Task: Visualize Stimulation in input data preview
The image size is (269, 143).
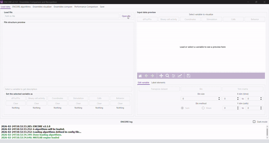Action: coord(212,19)
